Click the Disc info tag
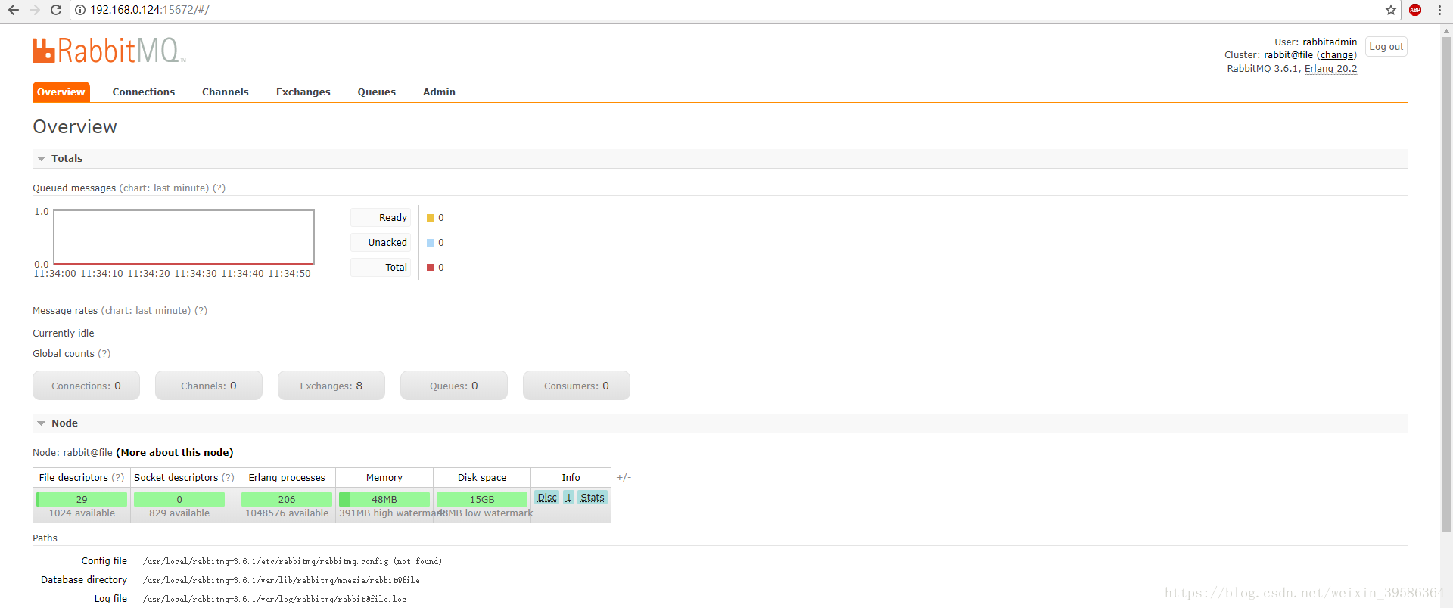 coord(547,498)
